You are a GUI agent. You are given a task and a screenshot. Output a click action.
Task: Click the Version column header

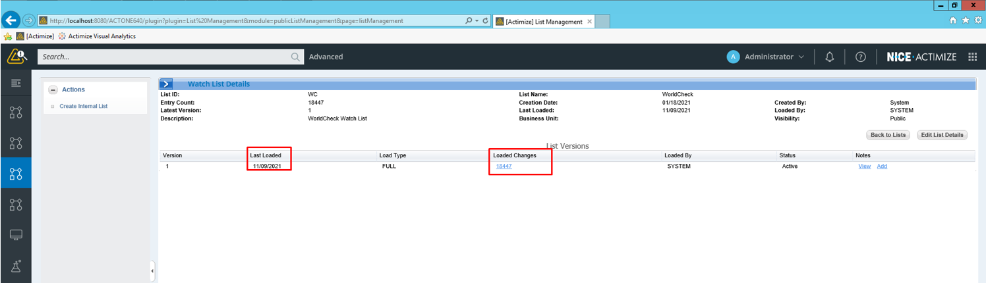coord(173,155)
